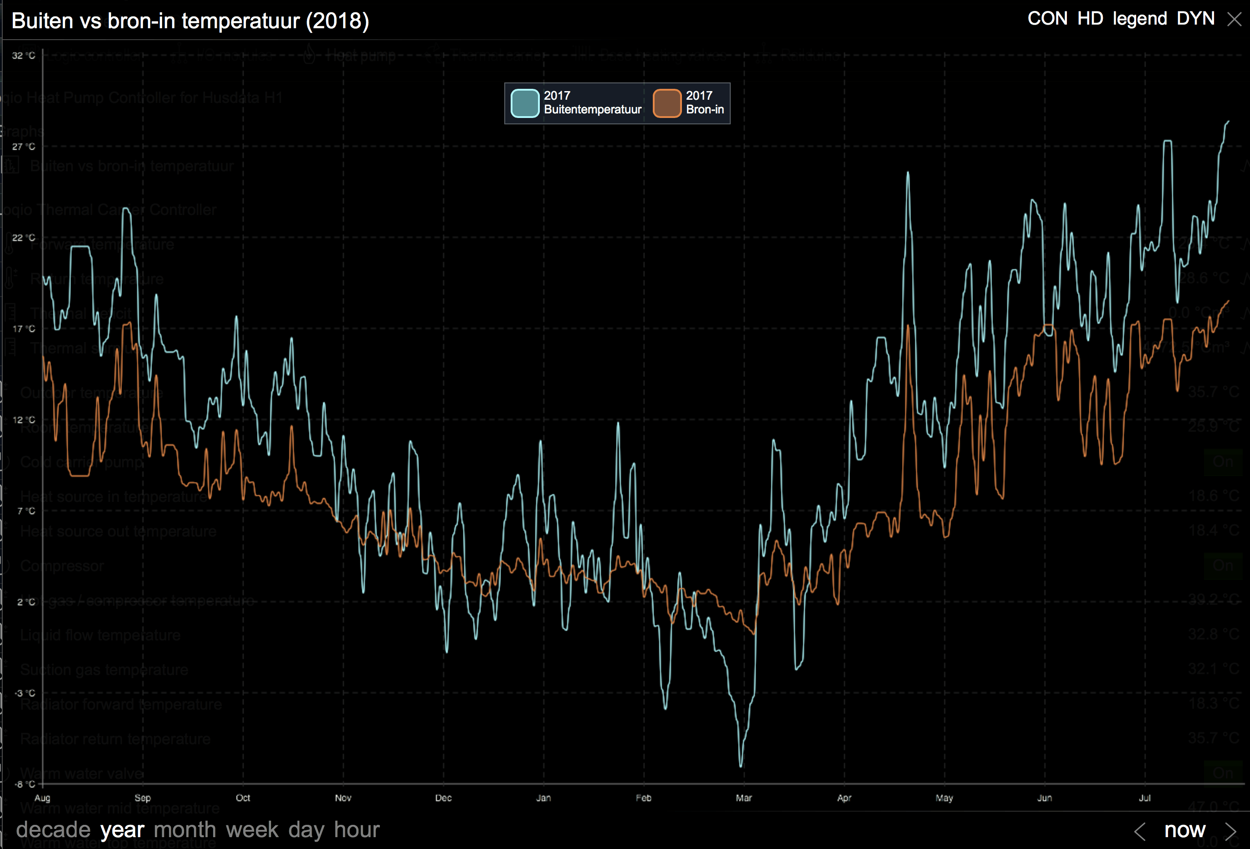Switch to week time range
The height and width of the screenshot is (849, 1250).
pyautogui.click(x=252, y=830)
